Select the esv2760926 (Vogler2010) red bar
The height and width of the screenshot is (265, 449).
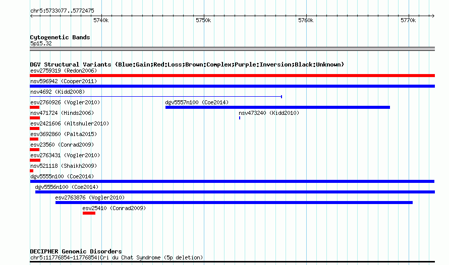pyautogui.click(x=35, y=107)
